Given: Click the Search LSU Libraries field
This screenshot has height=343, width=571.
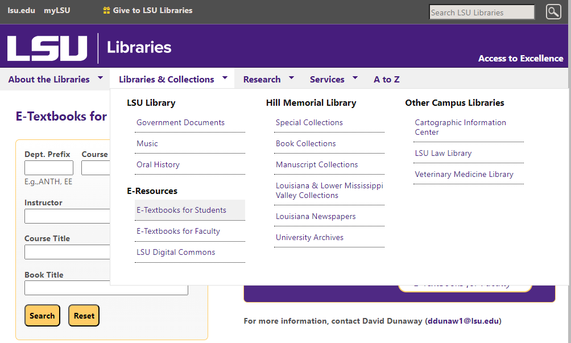Looking at the screenshot, I should (482, 12).
